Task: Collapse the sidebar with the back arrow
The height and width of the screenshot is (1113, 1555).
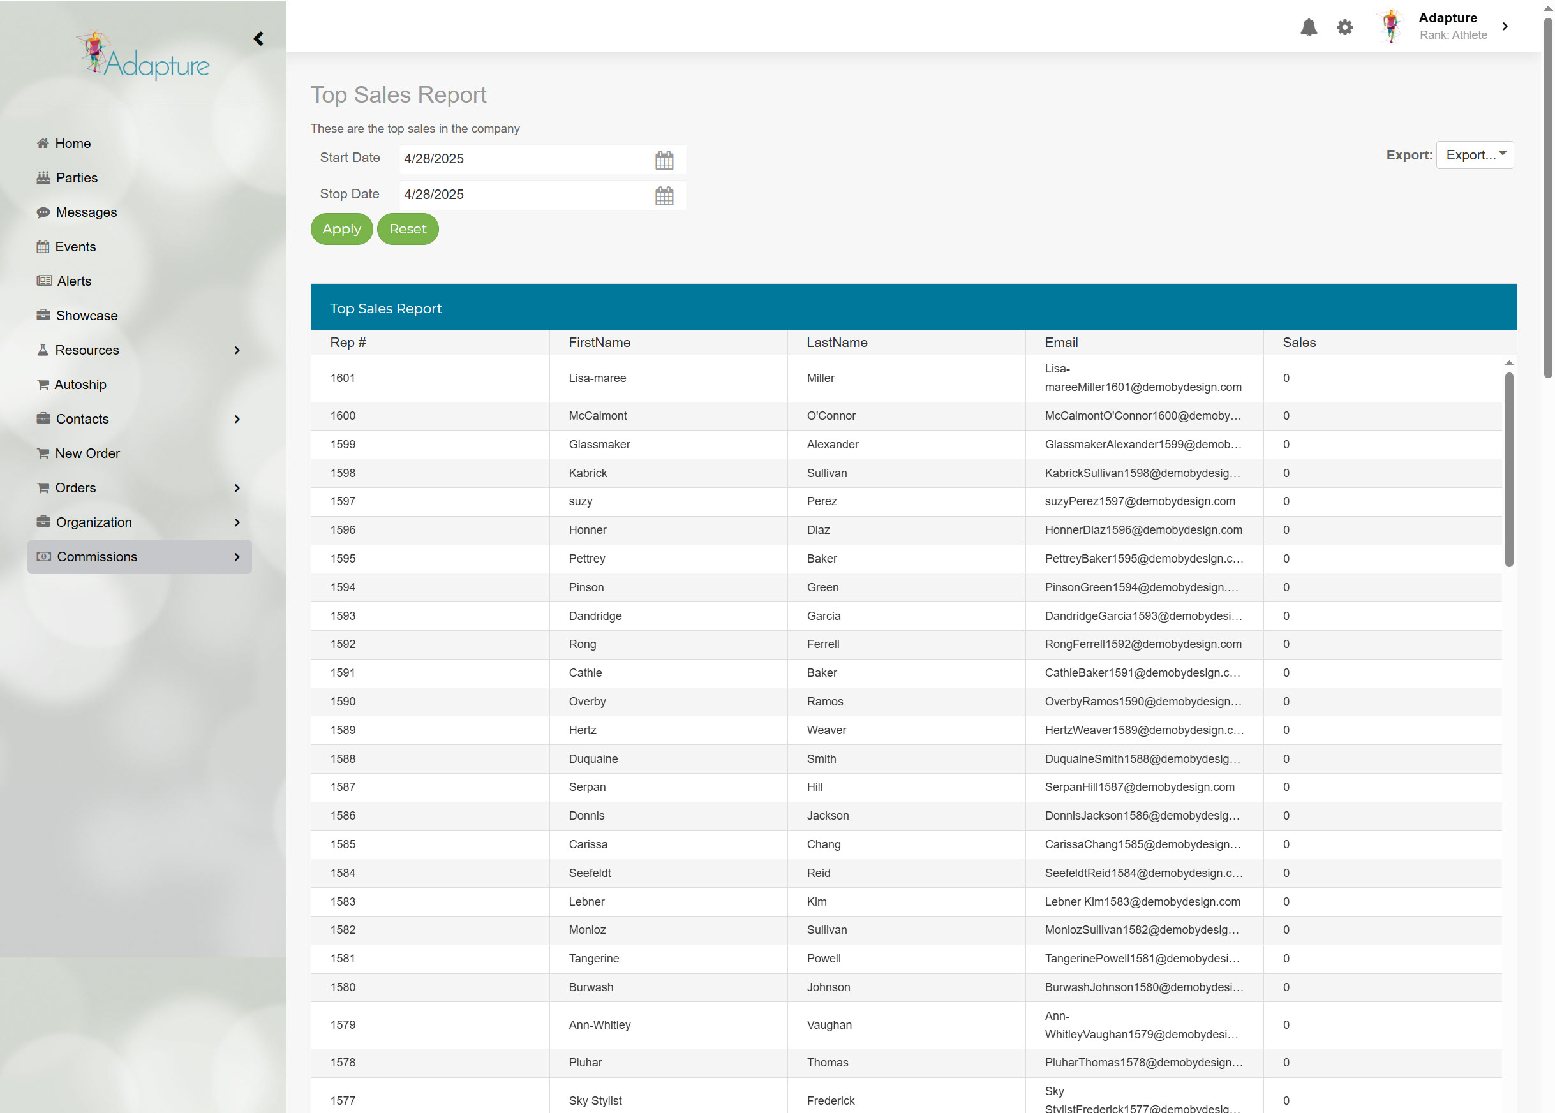Action: pyautogui.click(x=258, y=39)
